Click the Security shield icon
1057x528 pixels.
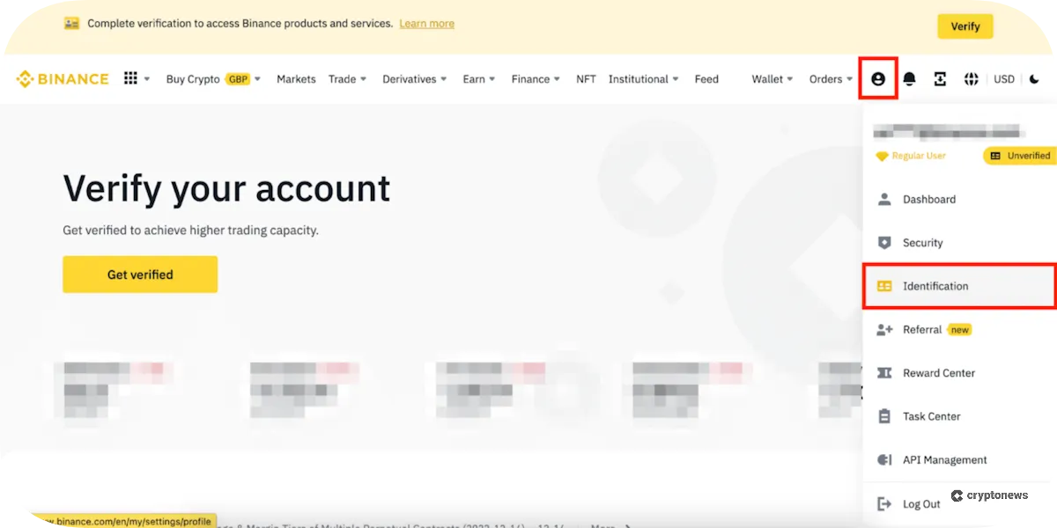pyautogui.click(x=882, y=242)
